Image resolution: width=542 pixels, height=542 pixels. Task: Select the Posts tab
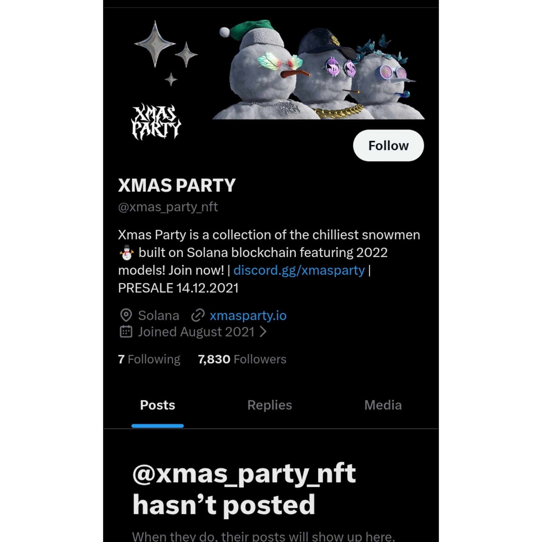[x=158, y=405]
